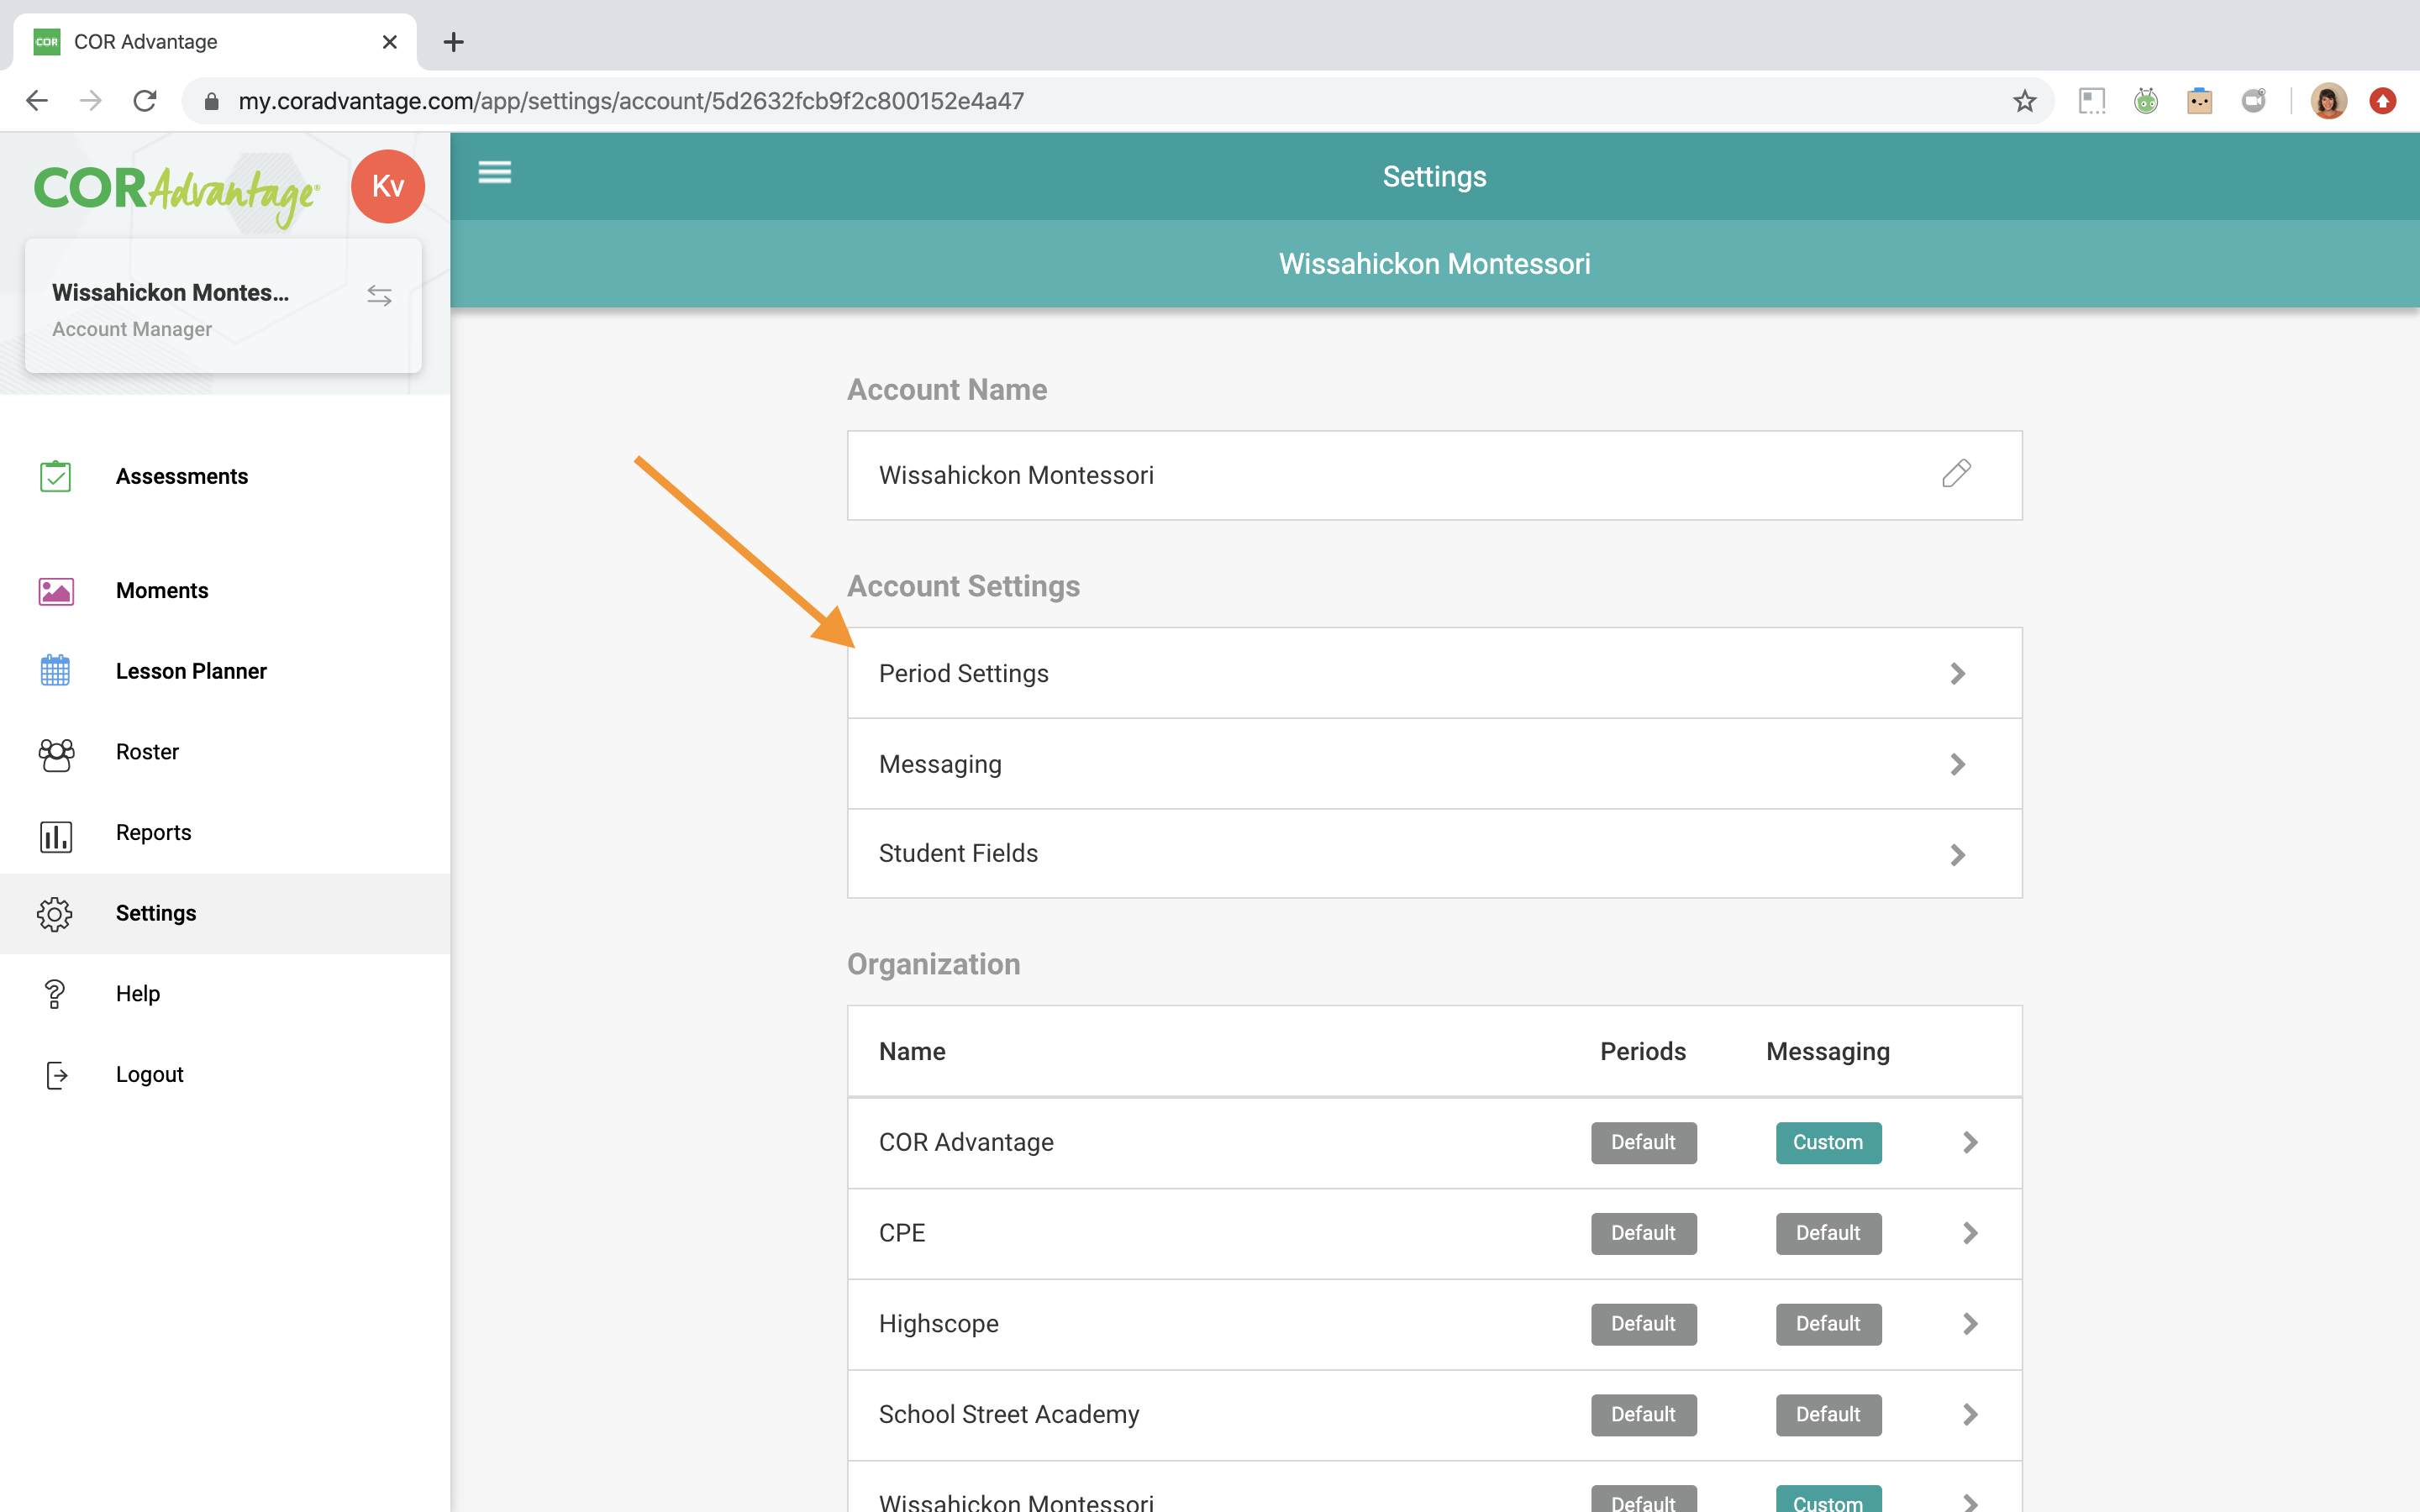The image size is (2420, 1512).
Task: Select Help in the sidebar
Action: (225, 994)
